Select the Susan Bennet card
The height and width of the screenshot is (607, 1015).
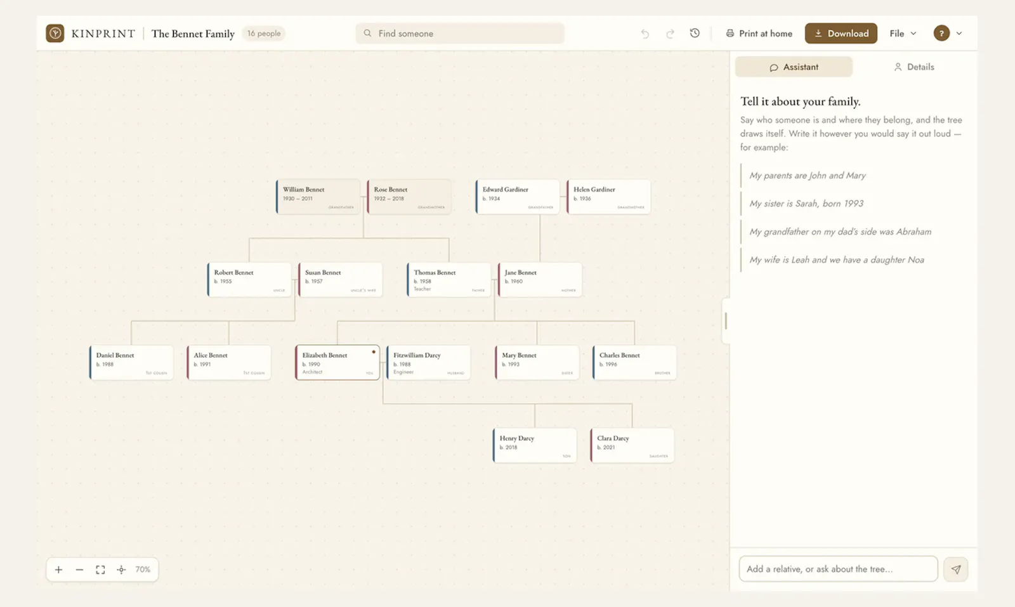tap(341, 280)
